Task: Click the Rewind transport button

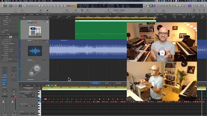Action: pos(54,6)
